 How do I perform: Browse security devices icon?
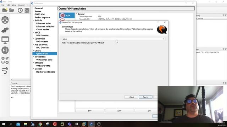[5, 50]
